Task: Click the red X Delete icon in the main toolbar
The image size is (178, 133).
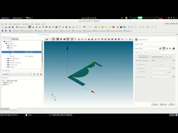Action: point(113,27)
